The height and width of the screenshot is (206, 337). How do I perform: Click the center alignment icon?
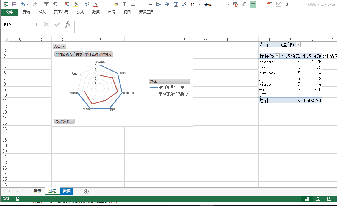point(142,4)
